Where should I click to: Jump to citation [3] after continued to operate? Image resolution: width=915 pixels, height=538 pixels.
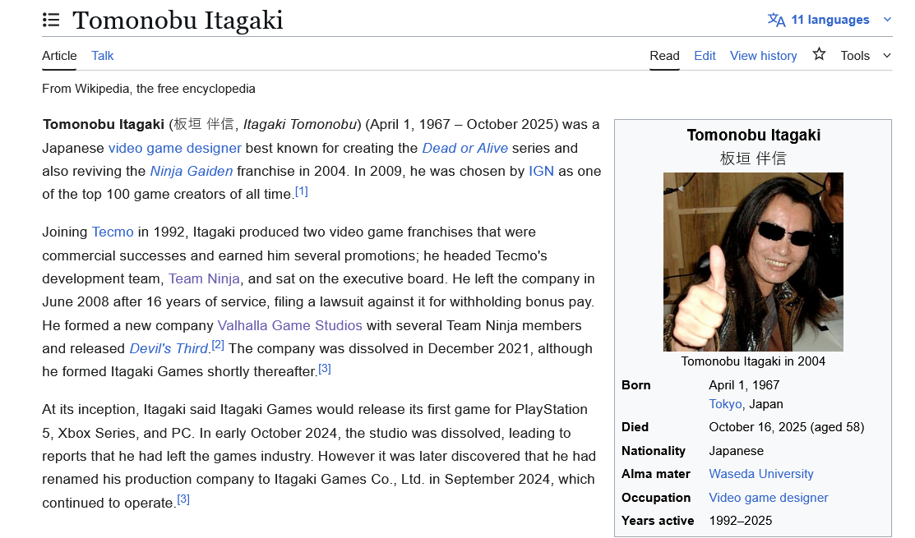[x=183, y=499]
